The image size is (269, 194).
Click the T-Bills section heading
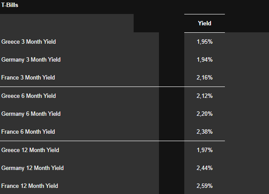coord(10,5)
